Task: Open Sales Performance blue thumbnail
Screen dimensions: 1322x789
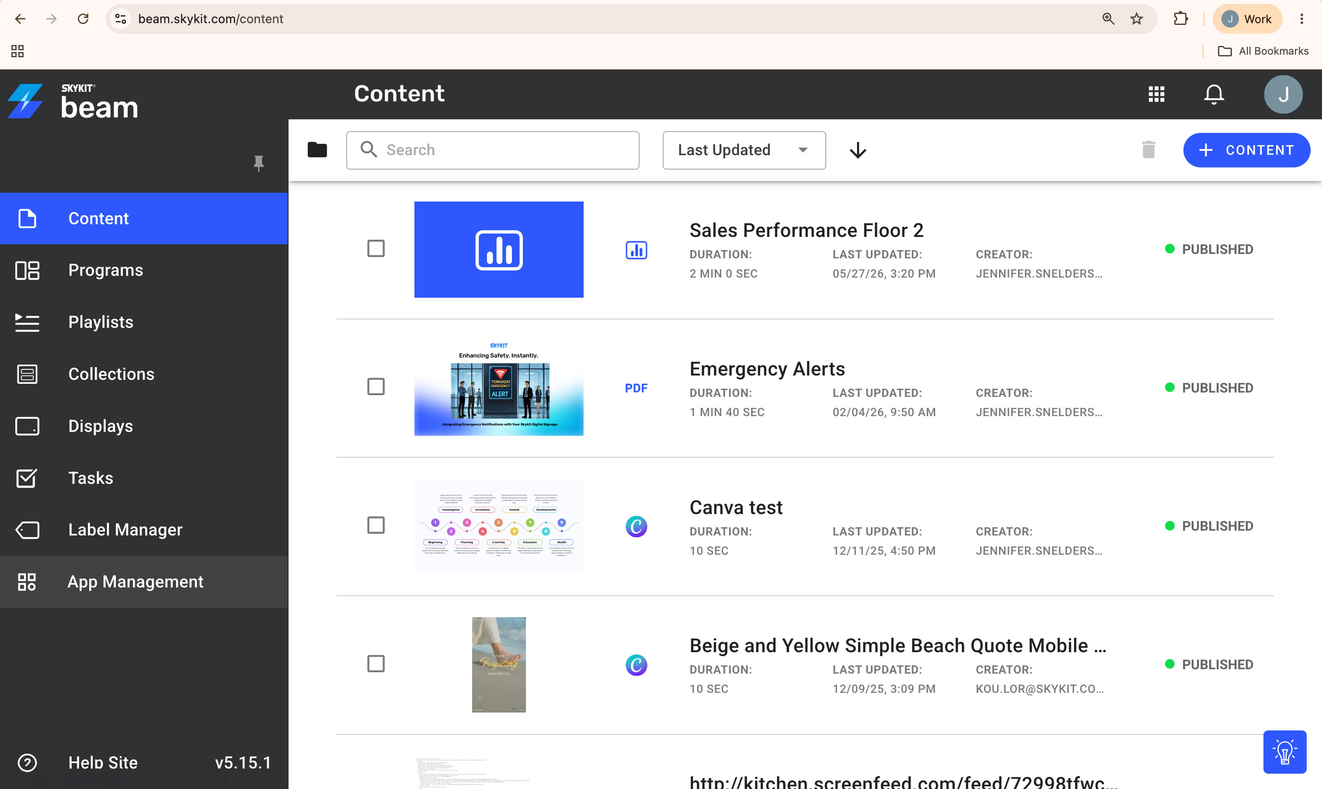Action: coord(499,249)
